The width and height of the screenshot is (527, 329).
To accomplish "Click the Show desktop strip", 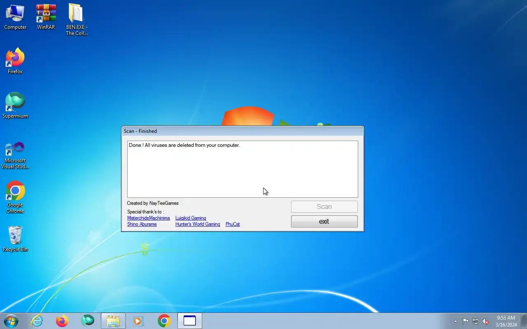I will 524,321.
